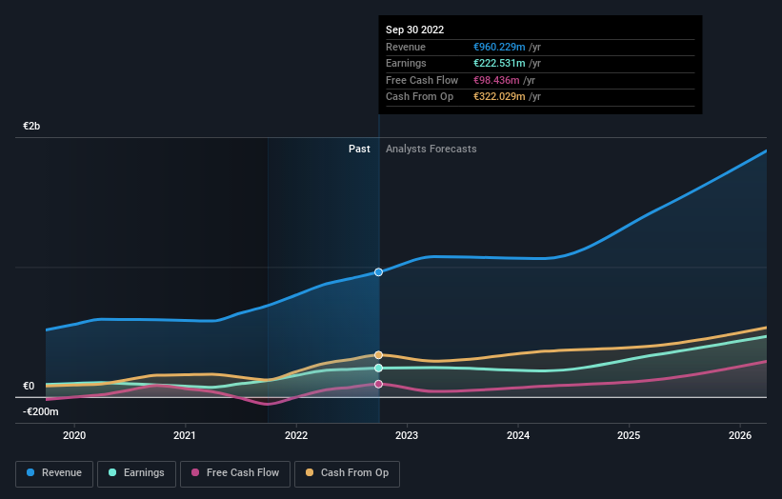This screenshot has height=499, width=782.
Task: Click the €2b y-axis label
Action: click(x=31, y=126)
